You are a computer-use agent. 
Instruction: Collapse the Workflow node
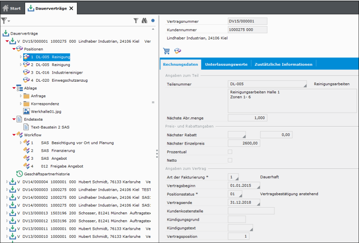tap(14, 135)
